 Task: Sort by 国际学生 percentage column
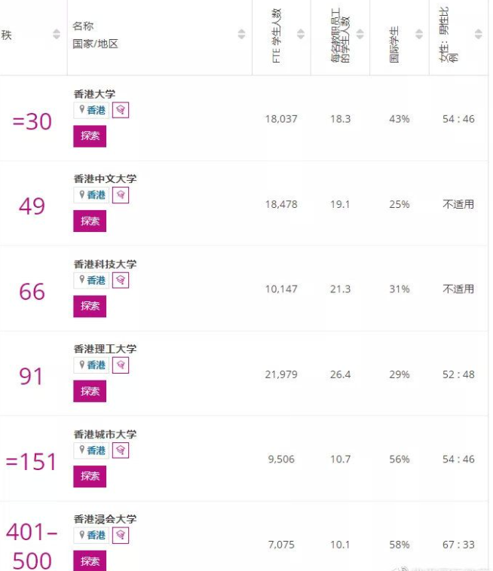coord(419,35)
